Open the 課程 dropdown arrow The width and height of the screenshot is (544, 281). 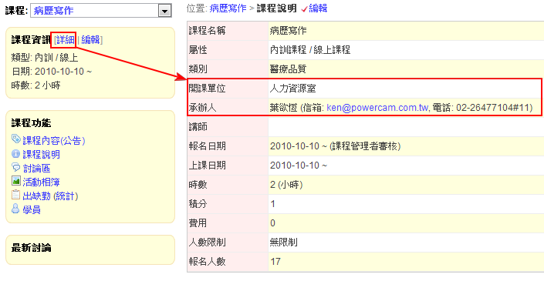point(165,11)
